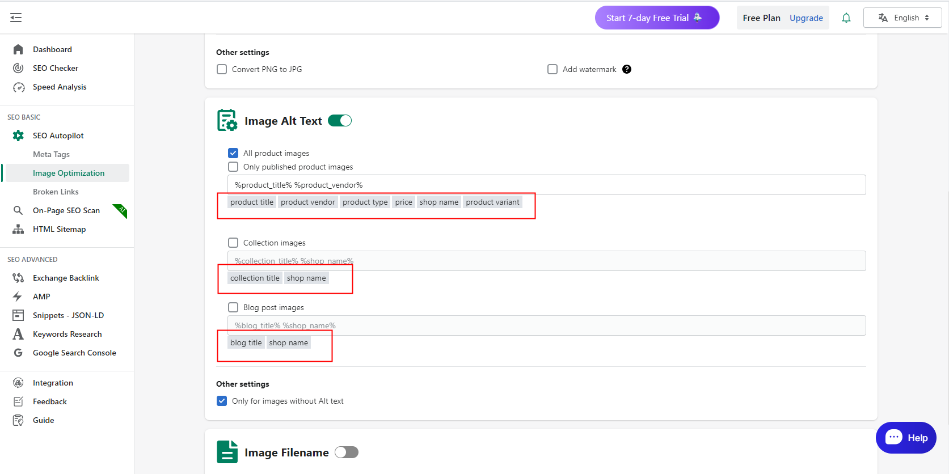
Task: Check the Add watermark box
Action: point(552,69)
